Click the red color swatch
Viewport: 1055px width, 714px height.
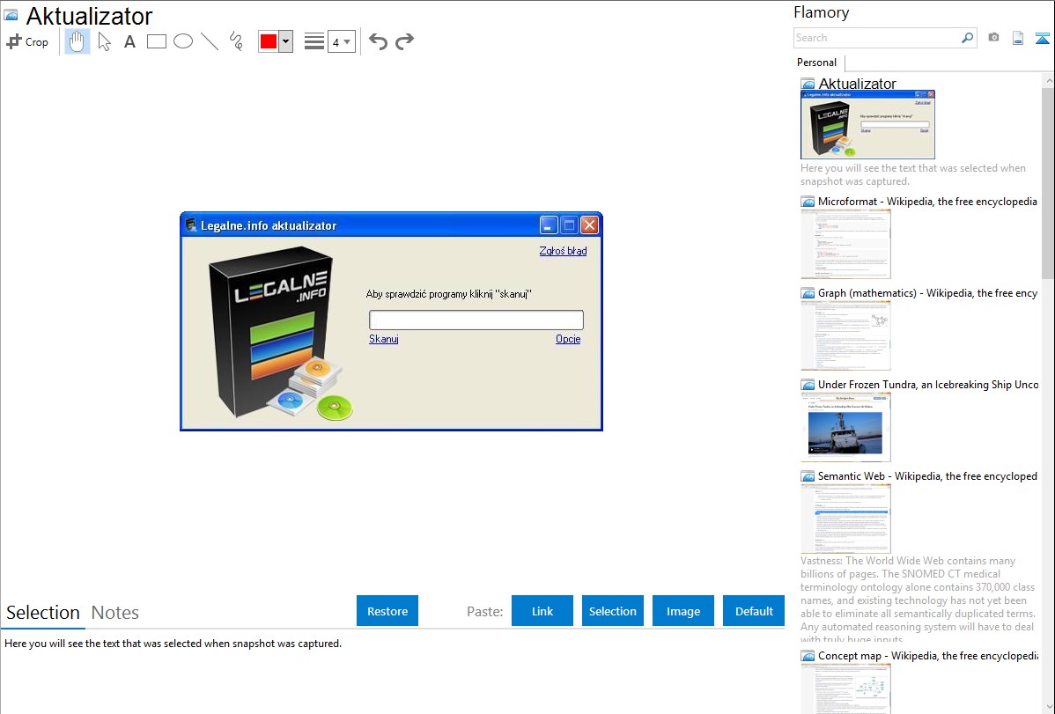tap(269, 41)
